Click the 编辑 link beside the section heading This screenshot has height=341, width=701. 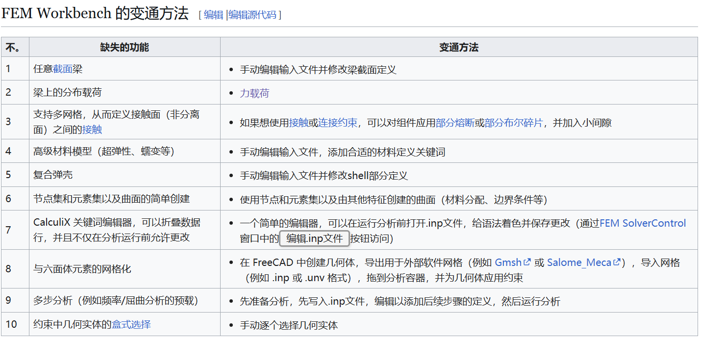click(213, 15)
